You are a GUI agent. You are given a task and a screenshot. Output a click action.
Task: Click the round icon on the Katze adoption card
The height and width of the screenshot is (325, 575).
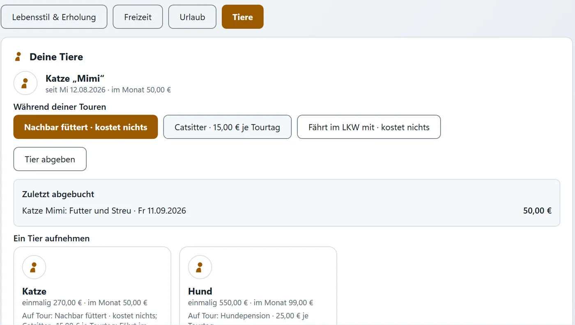[x=34, y=267]
